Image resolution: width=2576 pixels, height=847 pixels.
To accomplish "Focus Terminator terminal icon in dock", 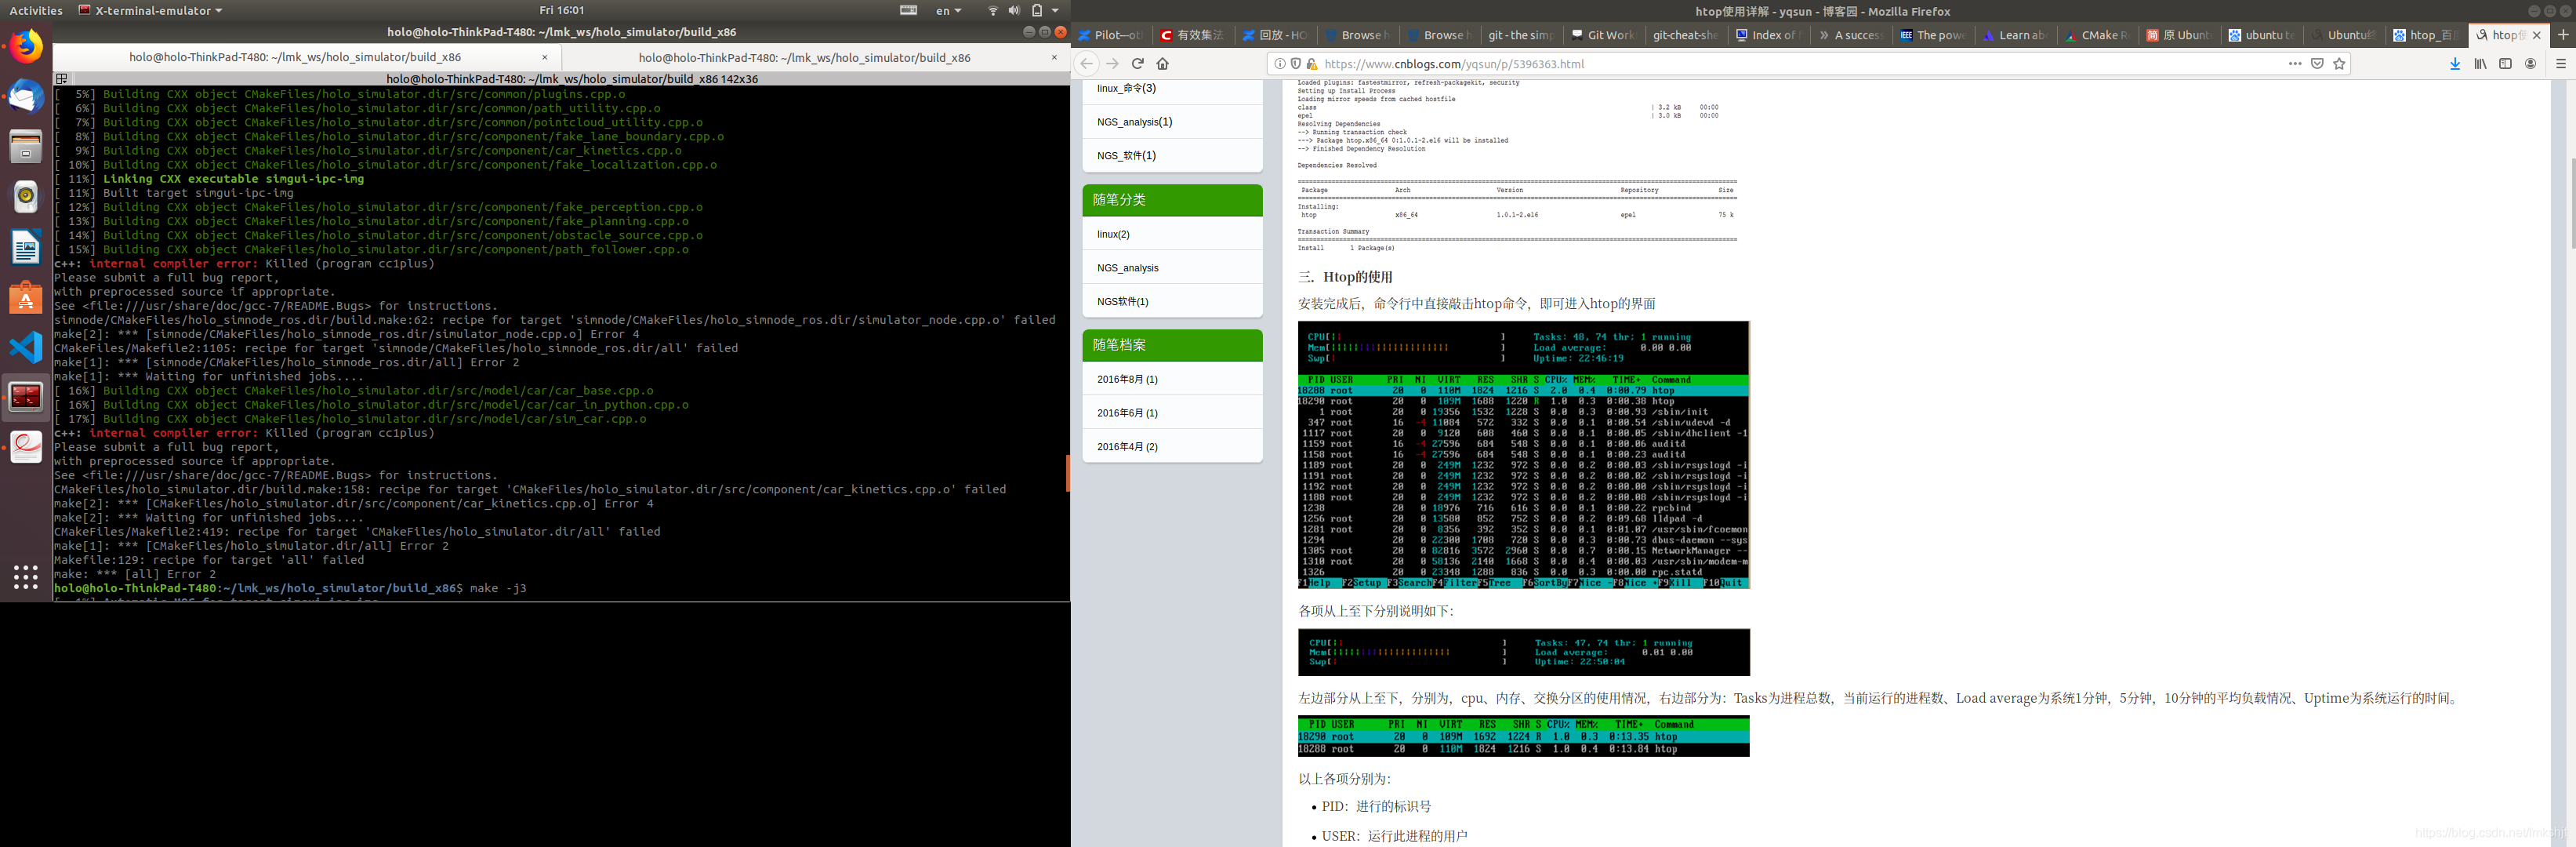I will pos(26,397).
